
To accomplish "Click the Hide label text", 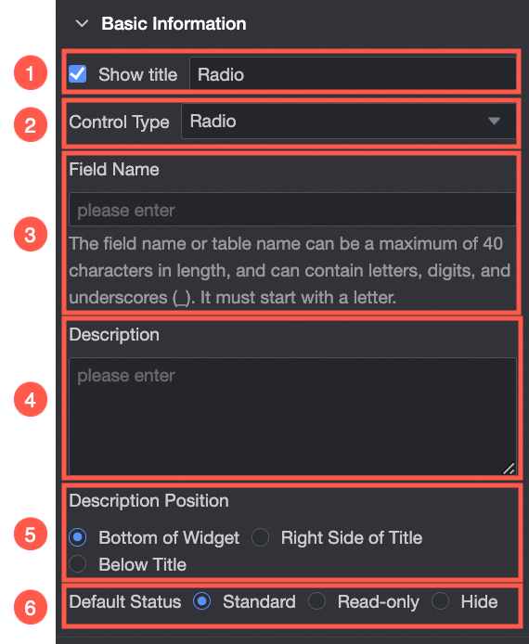I will tap(479, 602).
